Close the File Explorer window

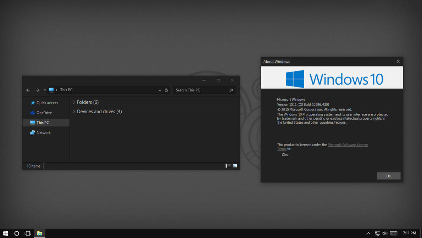[232, 80]
